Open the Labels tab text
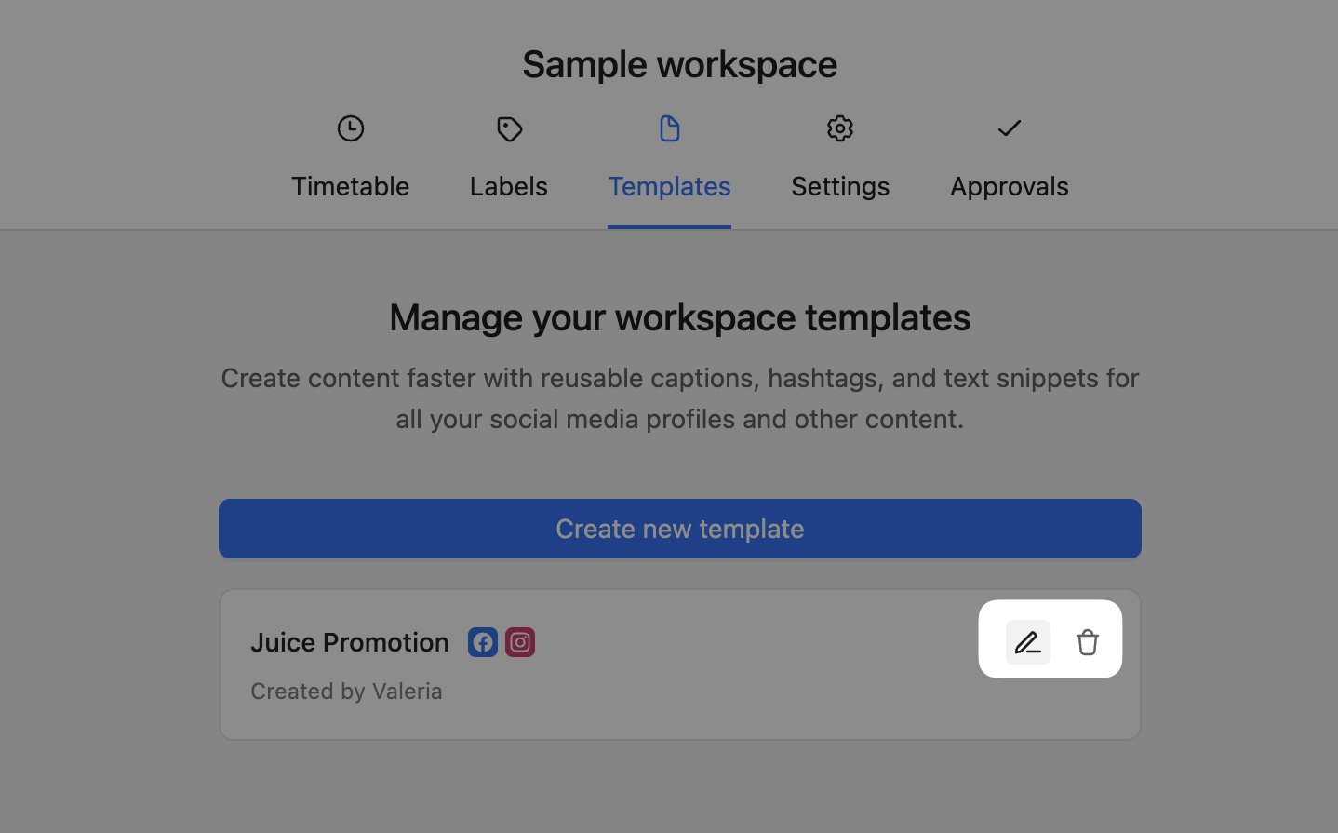The height and width of the screenshot is (833, 1338). pos(509,186)
